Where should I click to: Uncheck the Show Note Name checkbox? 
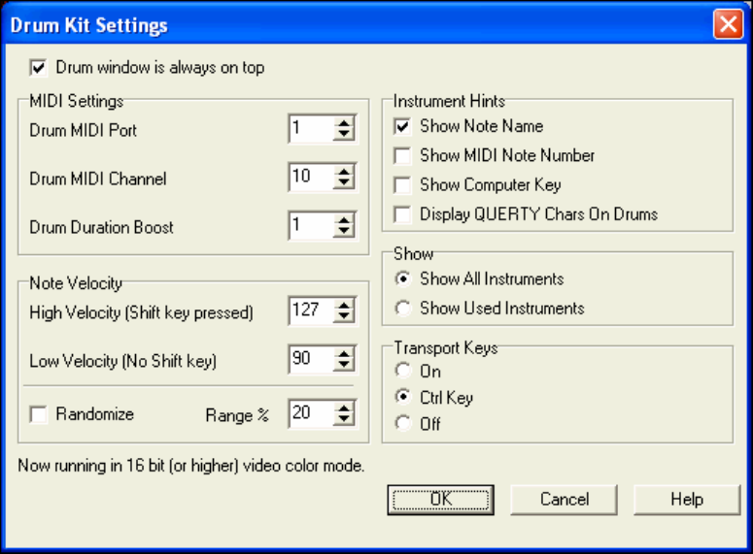click(x=402, y=126)
